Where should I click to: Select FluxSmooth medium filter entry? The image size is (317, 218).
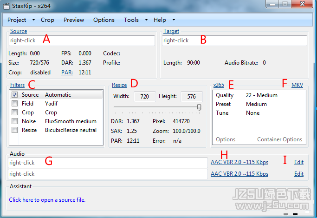coord(71,121)
